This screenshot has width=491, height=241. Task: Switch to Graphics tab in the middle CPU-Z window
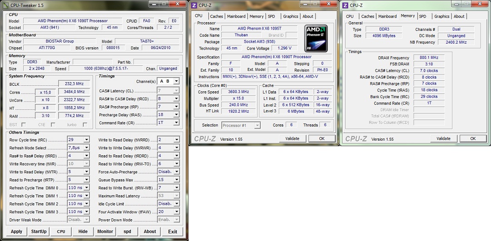[x=291, y=16]
